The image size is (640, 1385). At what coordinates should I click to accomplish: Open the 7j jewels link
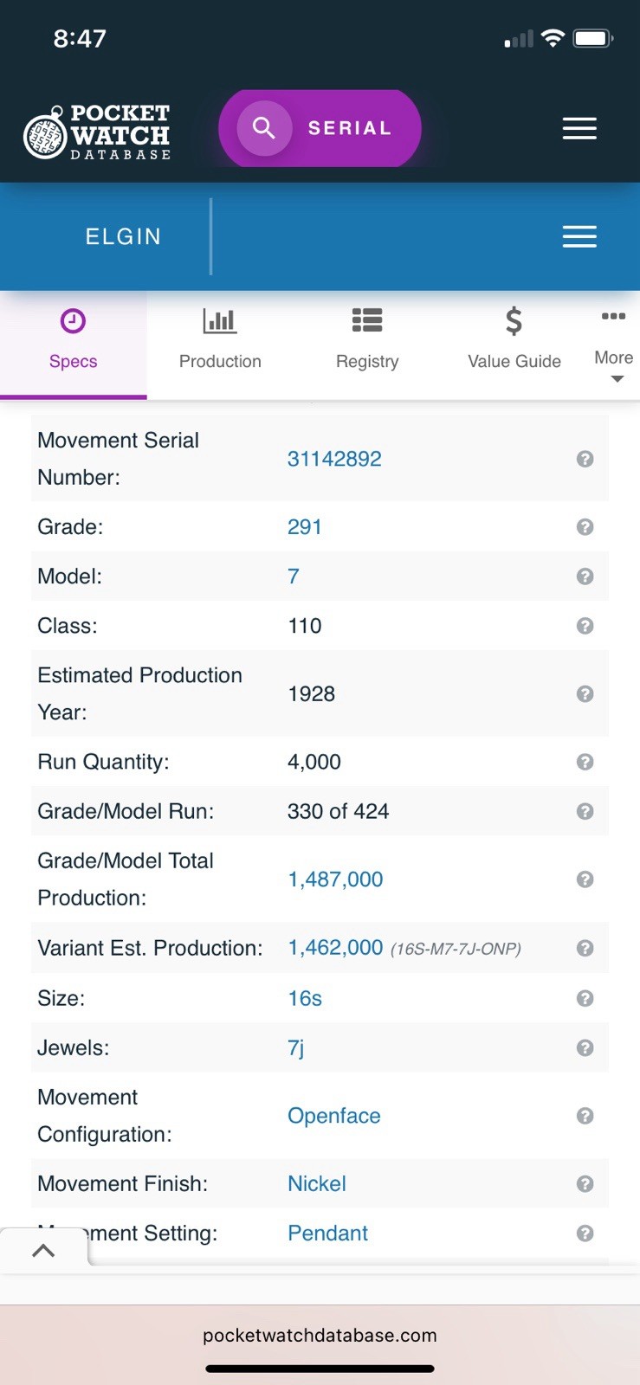pyautogui.click(x=296, y=1048)
